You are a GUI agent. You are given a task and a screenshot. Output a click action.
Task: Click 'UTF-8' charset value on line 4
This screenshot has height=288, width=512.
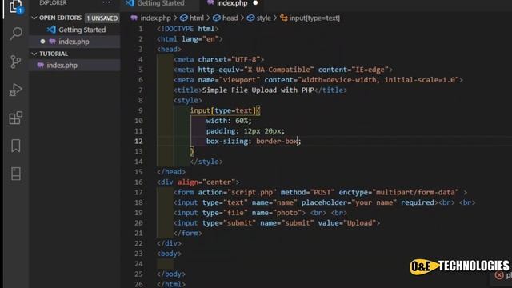(246, 59)
